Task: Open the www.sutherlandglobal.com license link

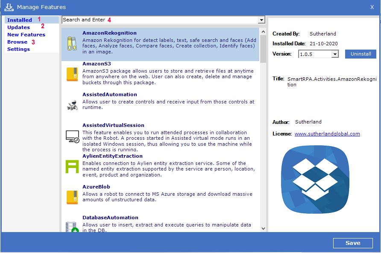Action: 327,134
